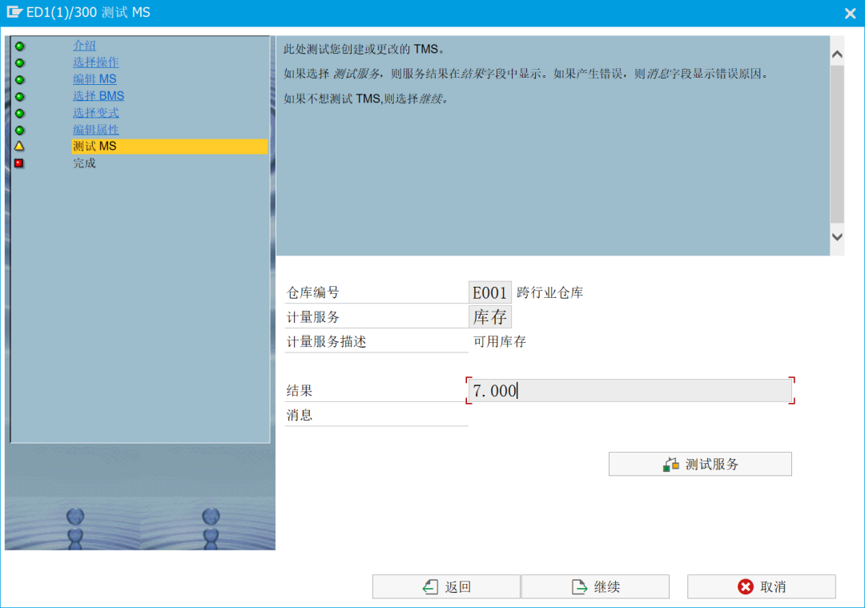The height and width of the screenshot is (608, 865).
Task: Go to the 选择 BMS step
Action: pos(99,96)
